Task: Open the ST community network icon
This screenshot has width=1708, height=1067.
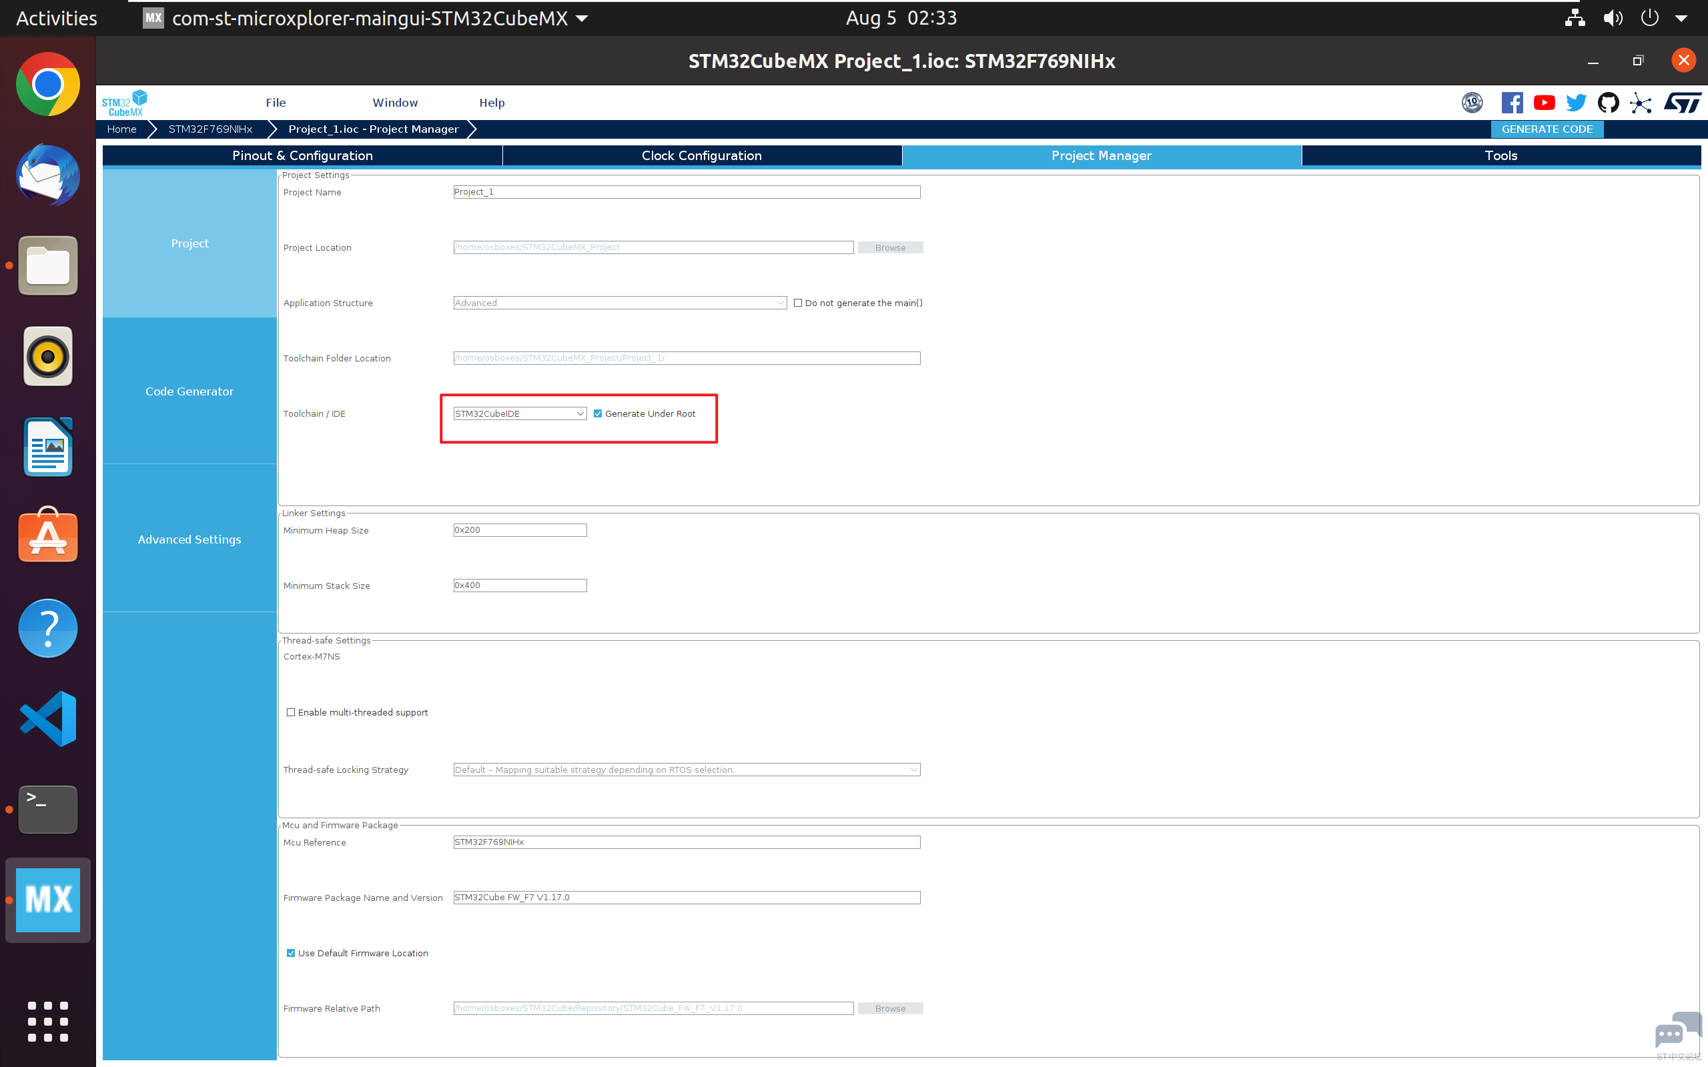Action: click(x=1641, y=103)
